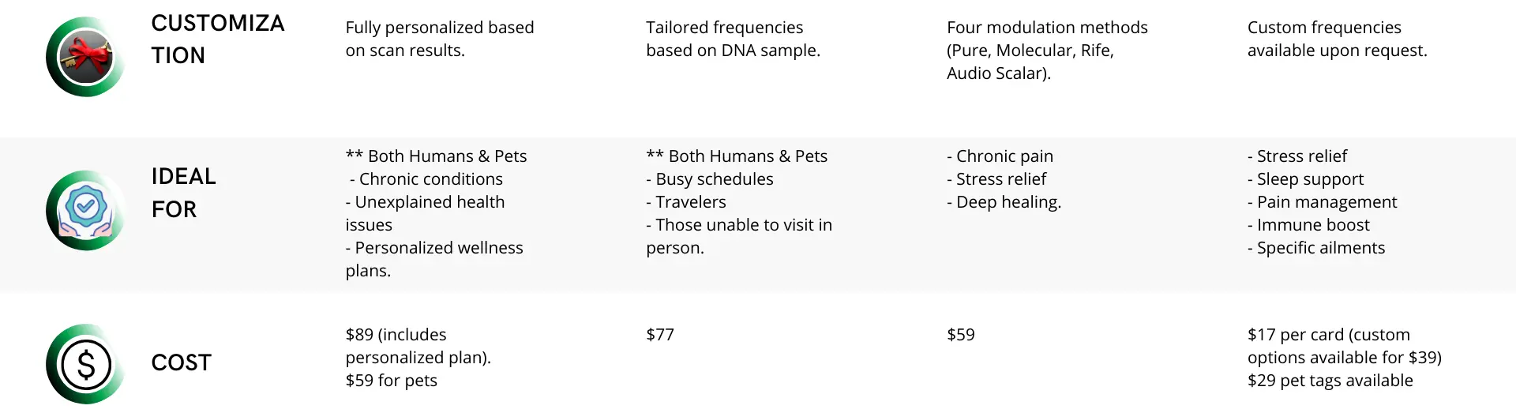Click the 'Four modulation methods' description
The width and height of the screenshot is (1516, 413).
pos(1047,50)
